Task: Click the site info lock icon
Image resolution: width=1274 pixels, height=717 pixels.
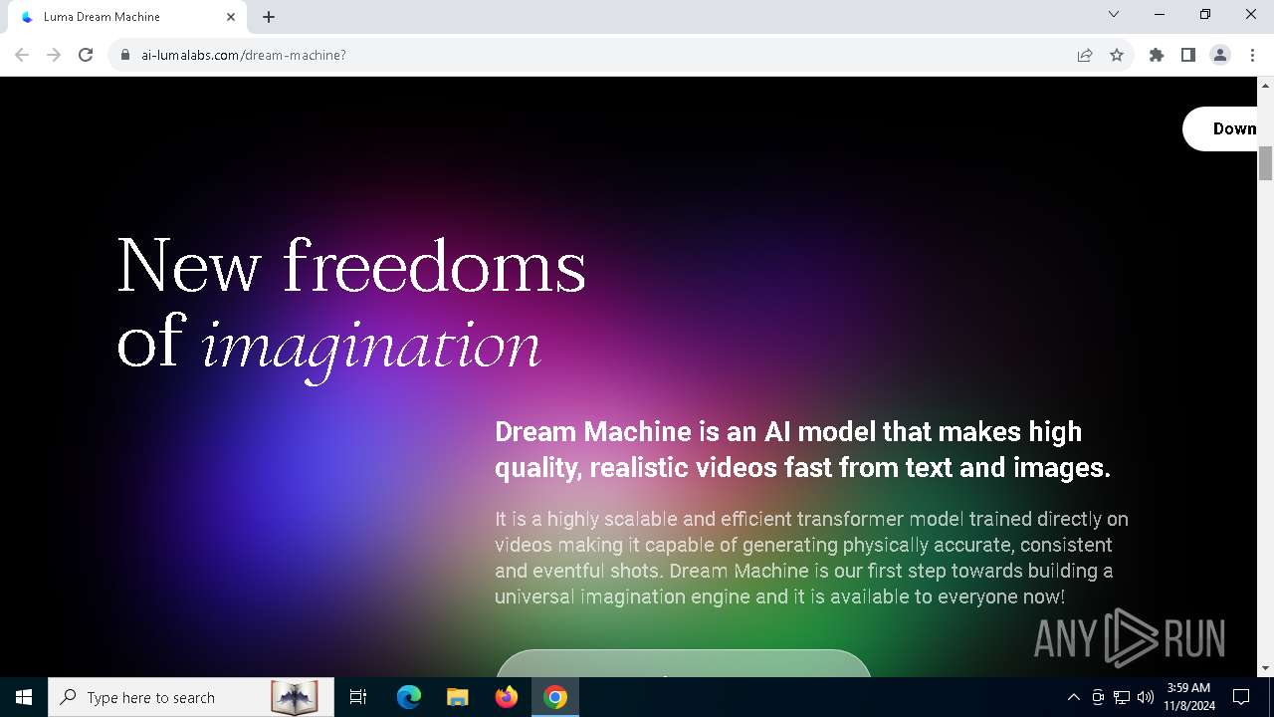Action: click(125, 55)
